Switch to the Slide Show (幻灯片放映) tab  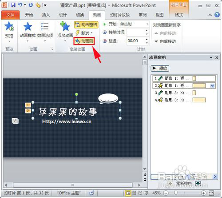tap(120, 15)
